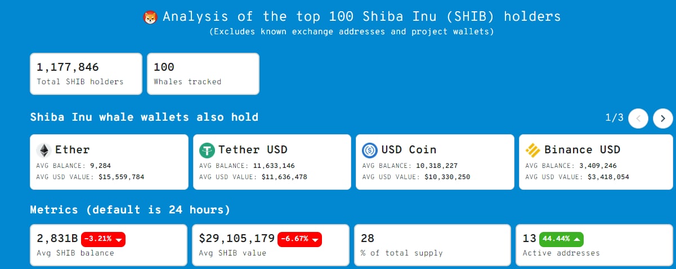Screen dimensions: 676x269
Task: Select the Whales tracked card
Action: (203, 74)
